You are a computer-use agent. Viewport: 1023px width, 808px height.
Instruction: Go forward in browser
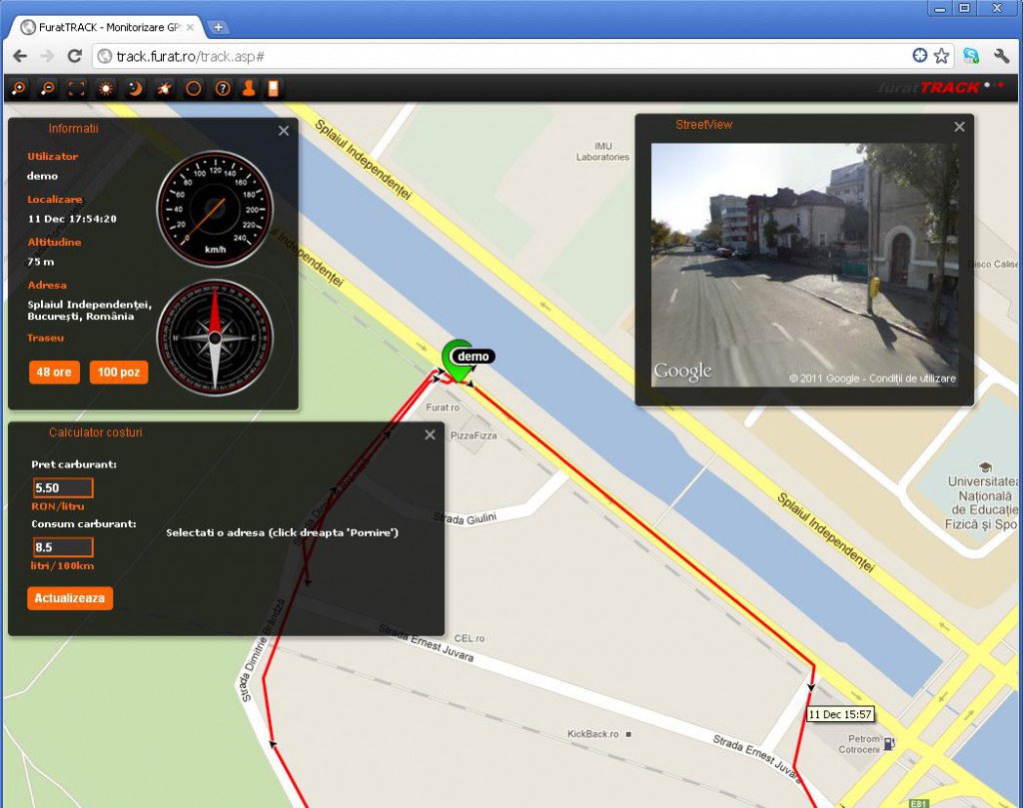pos(47,56)
